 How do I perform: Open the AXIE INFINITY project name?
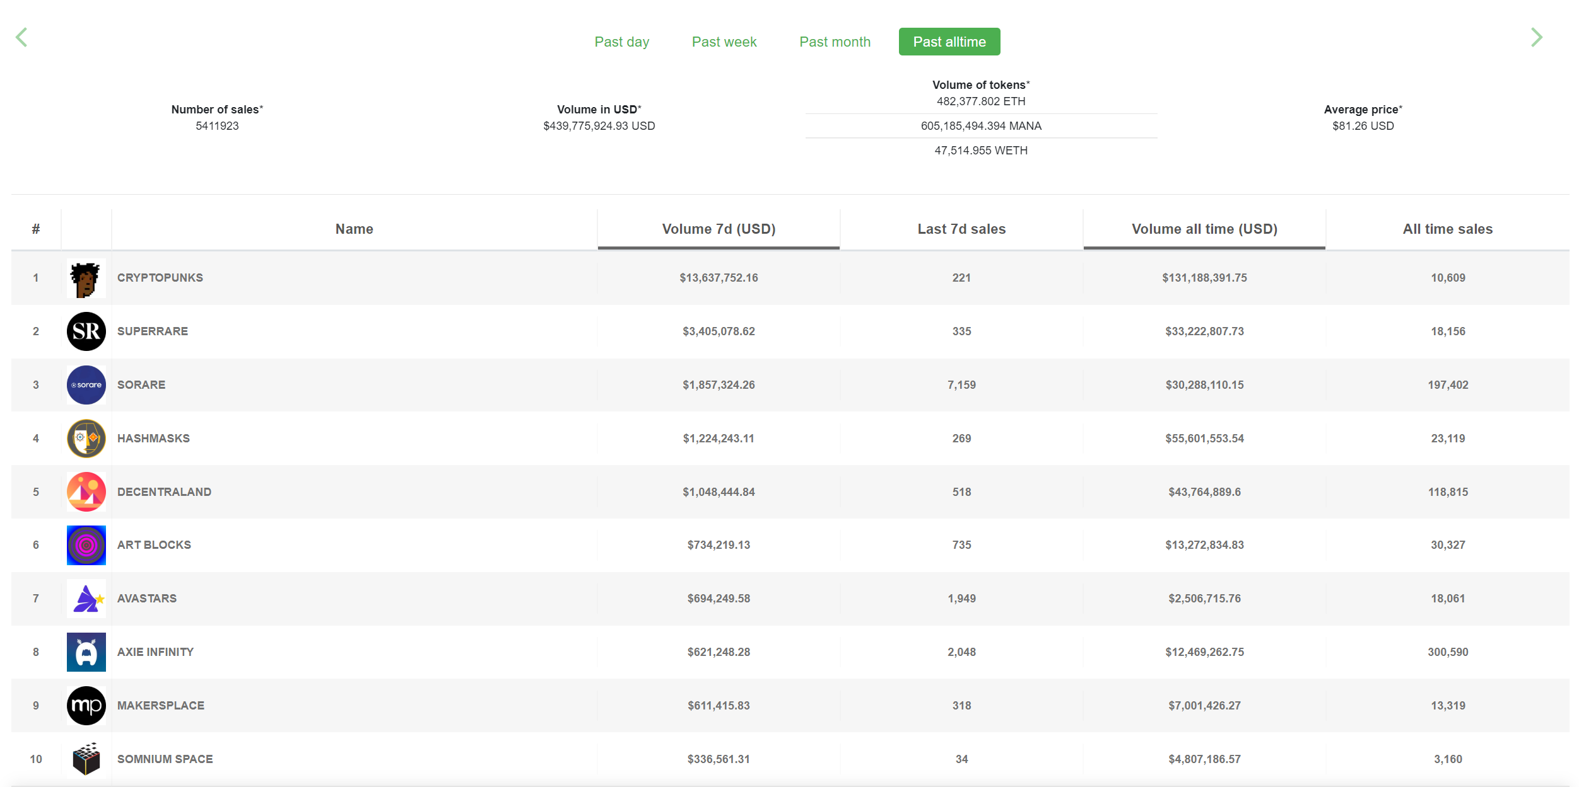[155, 652]
